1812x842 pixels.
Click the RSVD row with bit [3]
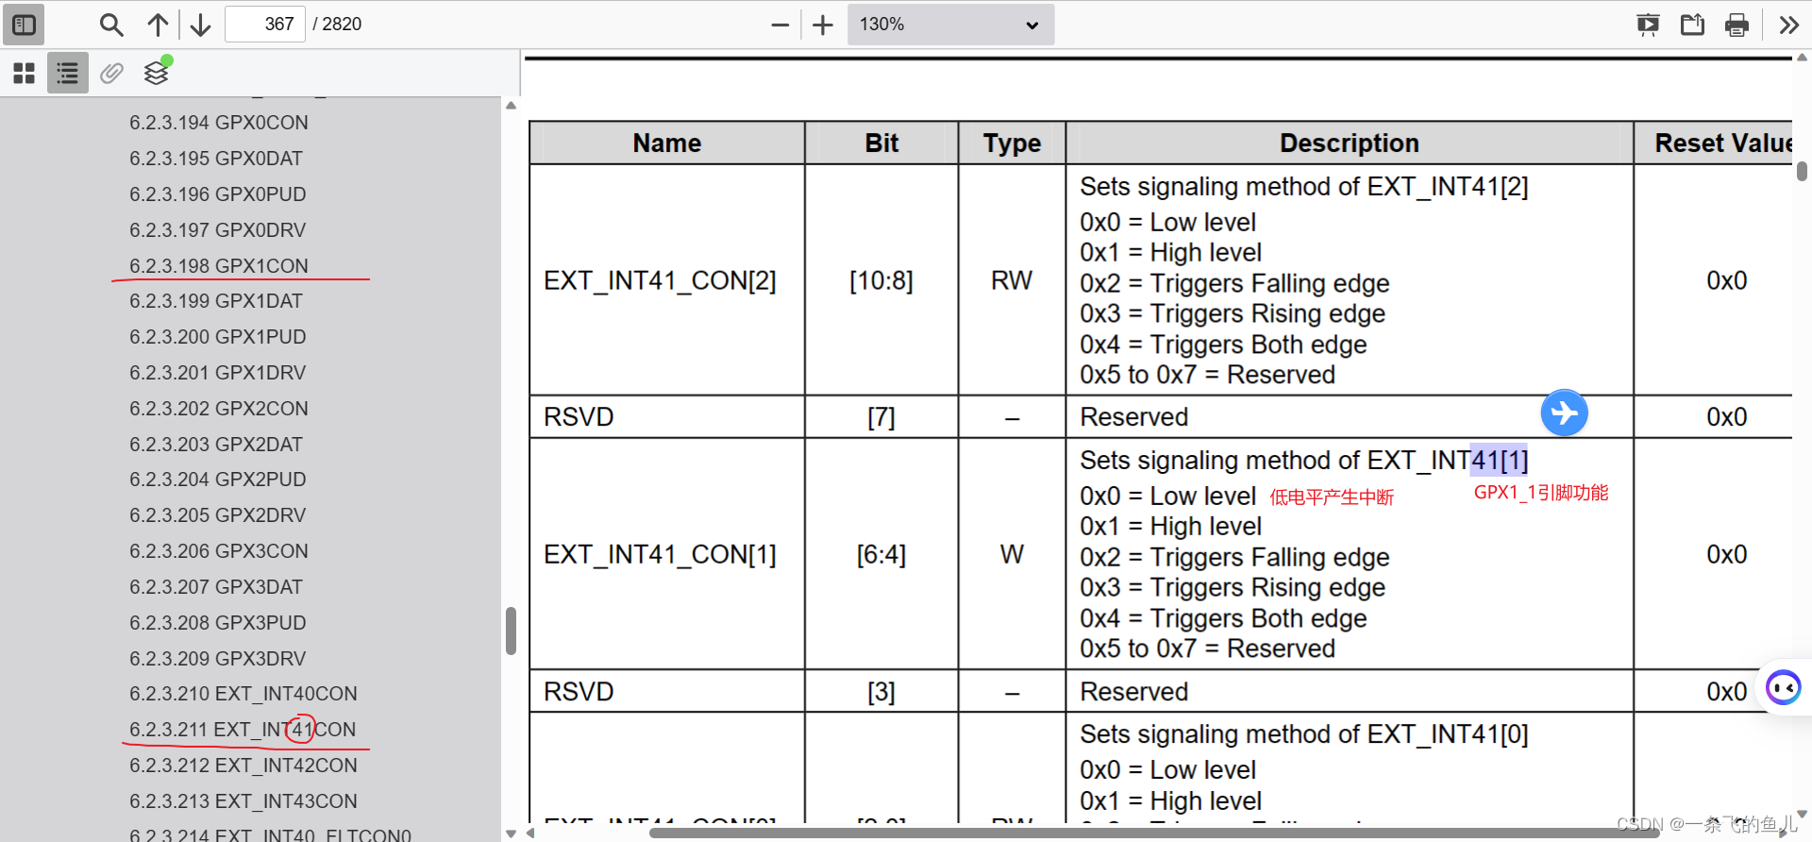(x=1161, y=692)
